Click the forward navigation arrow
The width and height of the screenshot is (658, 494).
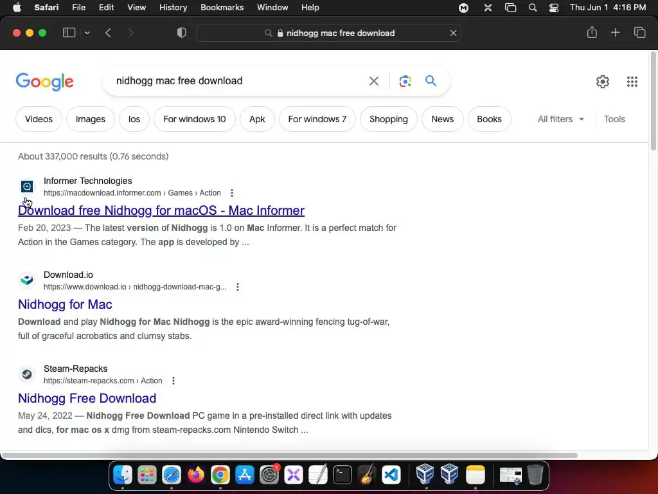coord(130,33)
